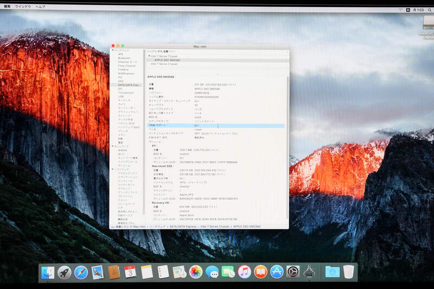The image size is (434, 289).
Task: Select Wi-Fi under Network in sidebar
Action: pos(121,154)
